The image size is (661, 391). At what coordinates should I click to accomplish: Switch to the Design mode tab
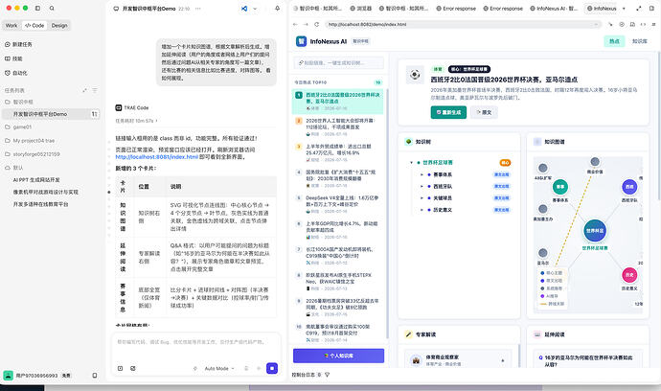[x=59, y=25]
